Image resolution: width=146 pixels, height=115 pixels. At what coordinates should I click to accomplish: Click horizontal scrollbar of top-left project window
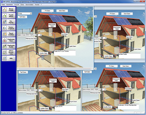point(55,69)
